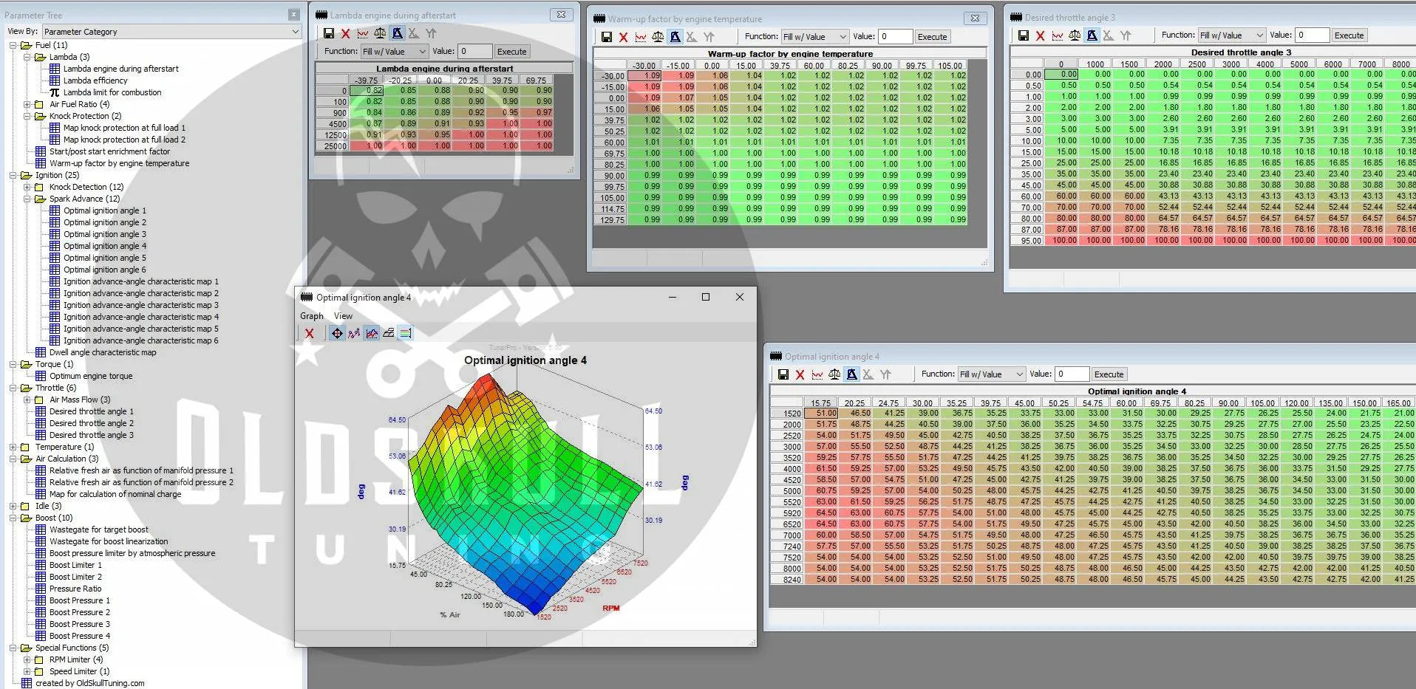Click red X icon in Desired throttle angle 3 toolbar
This screenshot has width=1416, height=689.
(1040, 35)
